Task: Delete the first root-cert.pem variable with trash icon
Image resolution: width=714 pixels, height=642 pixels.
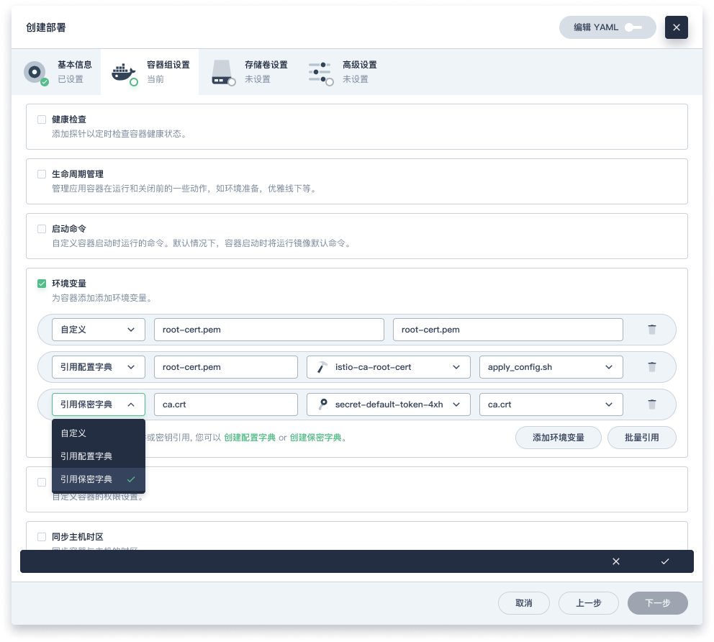Action: [x=652, y=329]
